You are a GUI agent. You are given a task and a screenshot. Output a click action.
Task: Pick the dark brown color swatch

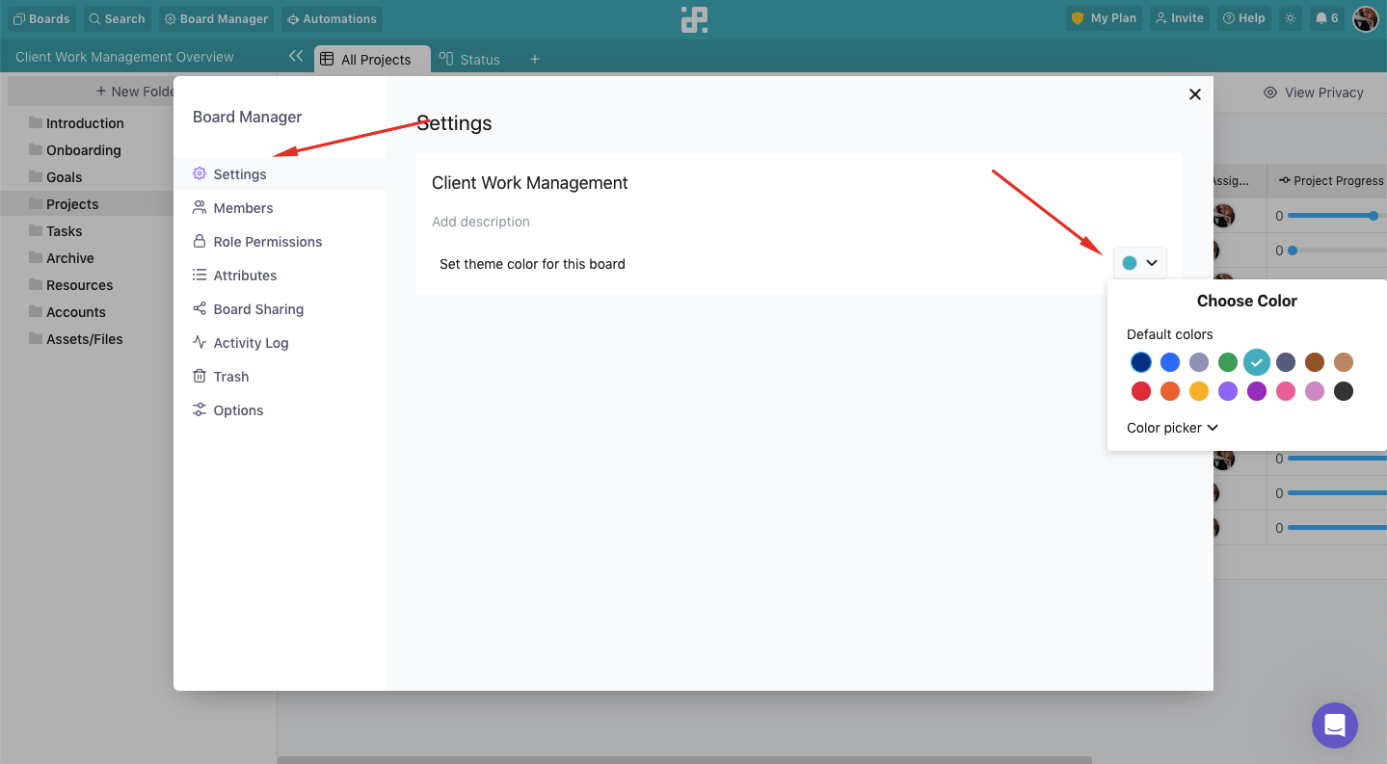pyautogui.click(x=1315, y=362)
